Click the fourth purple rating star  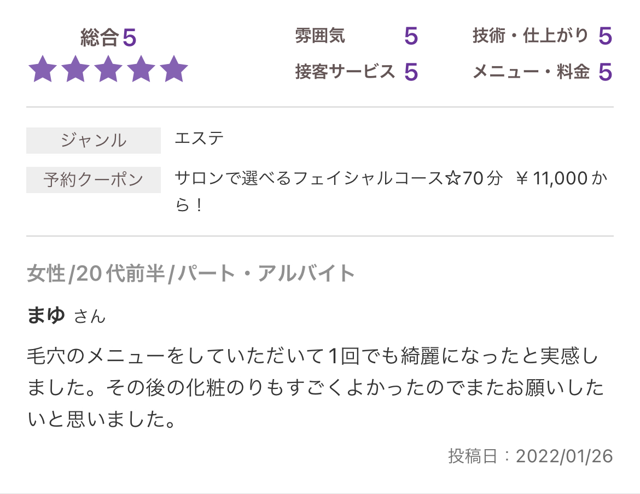(x=141, y=69)
